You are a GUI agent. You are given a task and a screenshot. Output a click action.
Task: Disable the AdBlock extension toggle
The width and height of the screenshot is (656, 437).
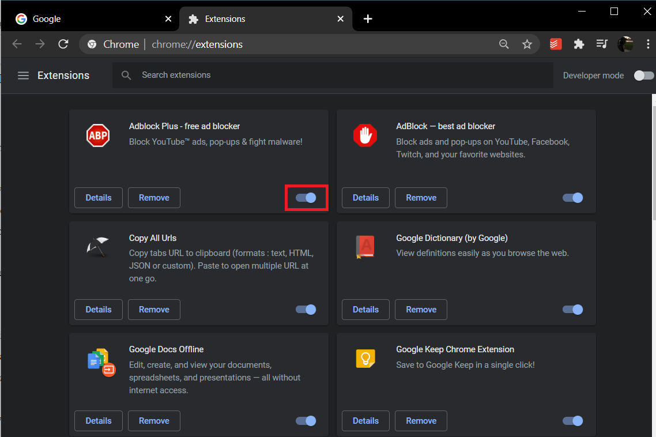[572, 198]
